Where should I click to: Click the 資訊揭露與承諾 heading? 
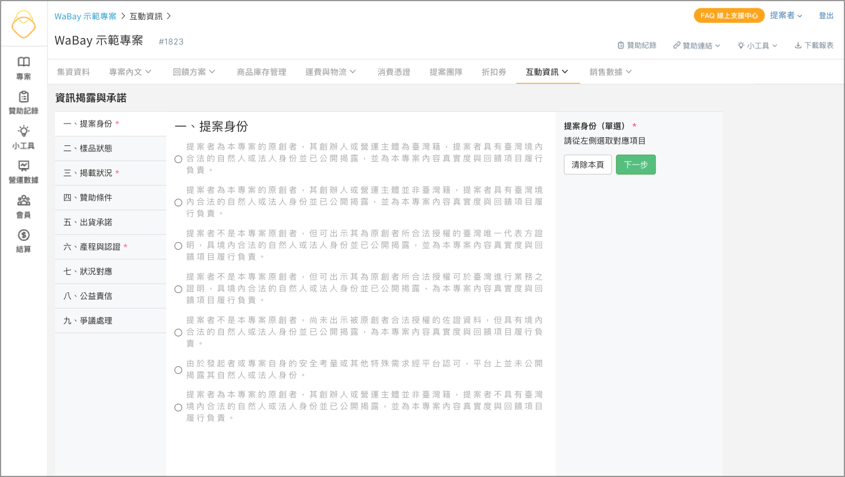[91, 98]
